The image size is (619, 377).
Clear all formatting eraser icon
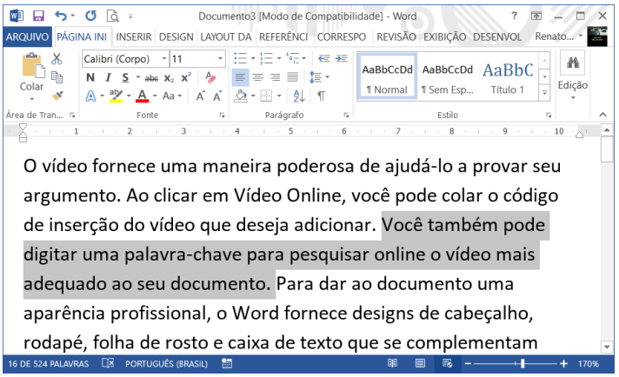tap(210, 77)
